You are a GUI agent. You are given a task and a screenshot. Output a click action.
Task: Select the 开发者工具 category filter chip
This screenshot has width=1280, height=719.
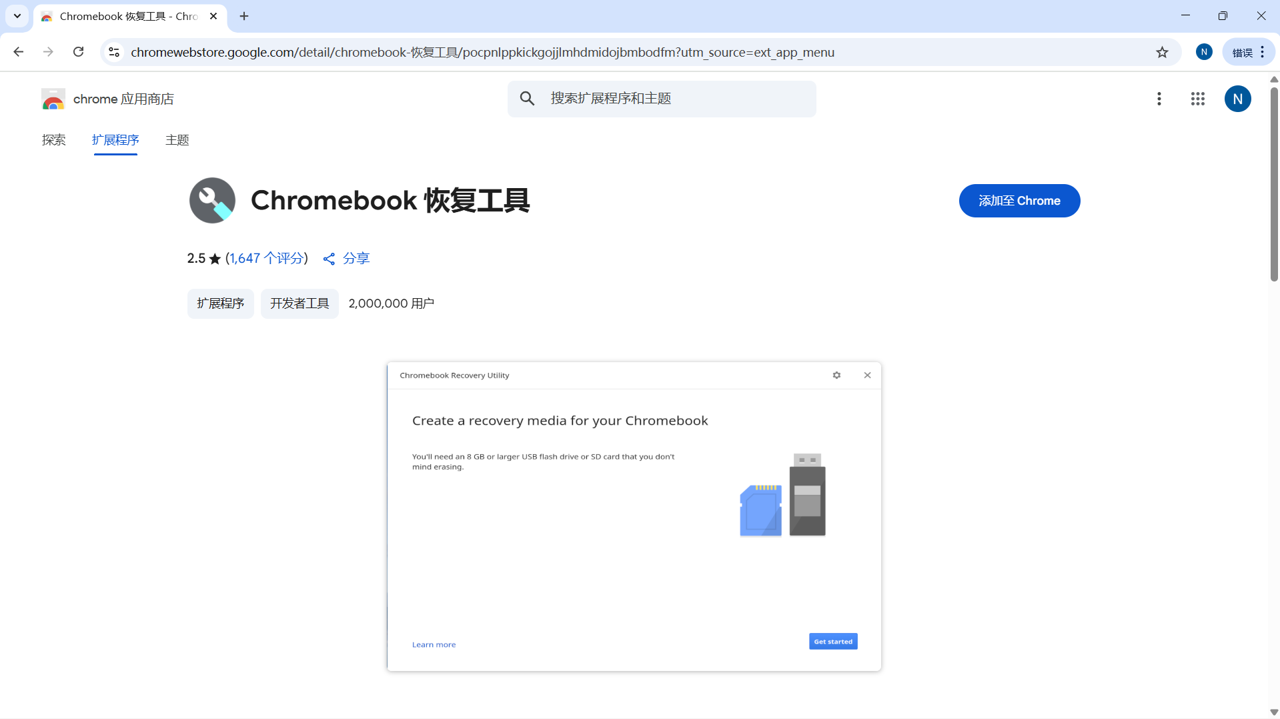(299, 303)
